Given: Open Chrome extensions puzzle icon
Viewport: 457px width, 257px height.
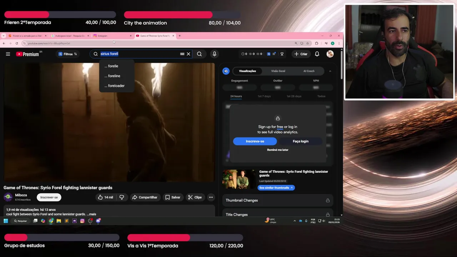Looking at the screenshot, I should (317, 43).
